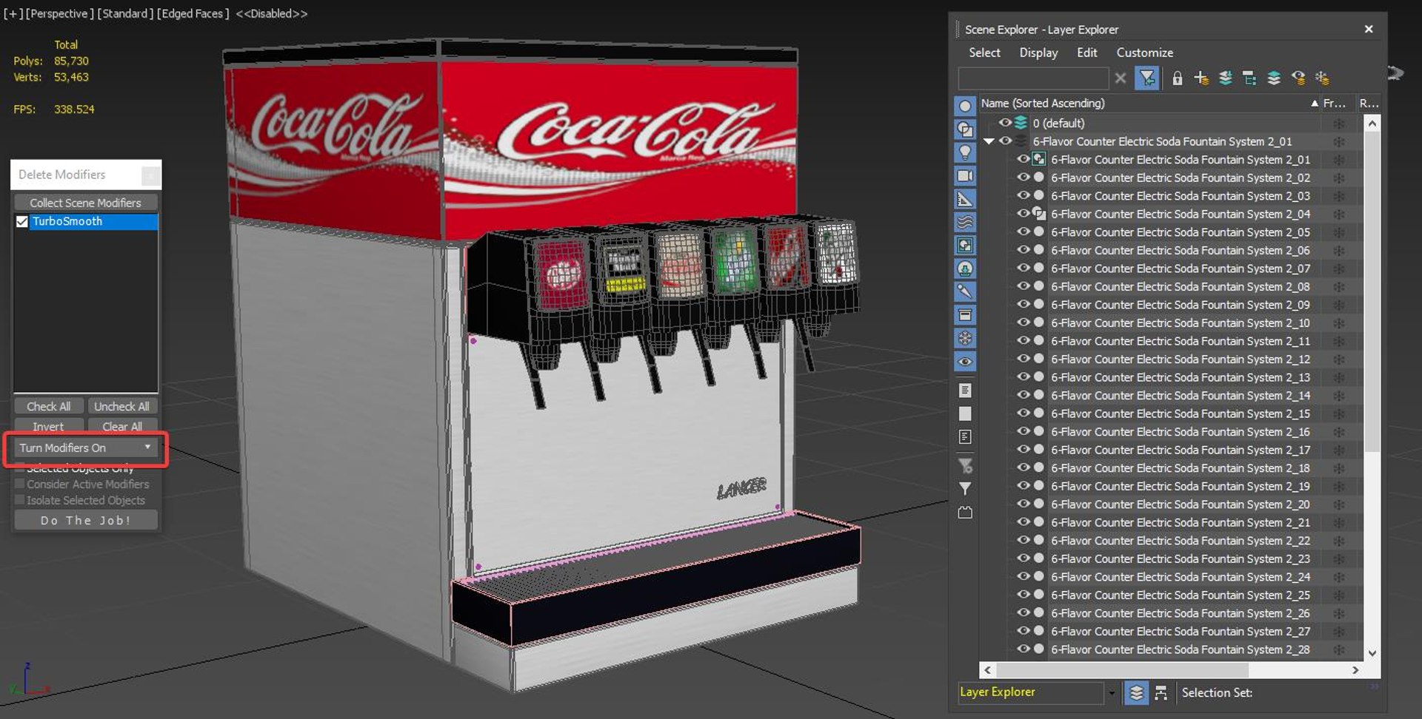Viewport: 1422px width, 719px height.
Task: Click the vertical scrollbar thumb in the layer list
Action: 1372,292
